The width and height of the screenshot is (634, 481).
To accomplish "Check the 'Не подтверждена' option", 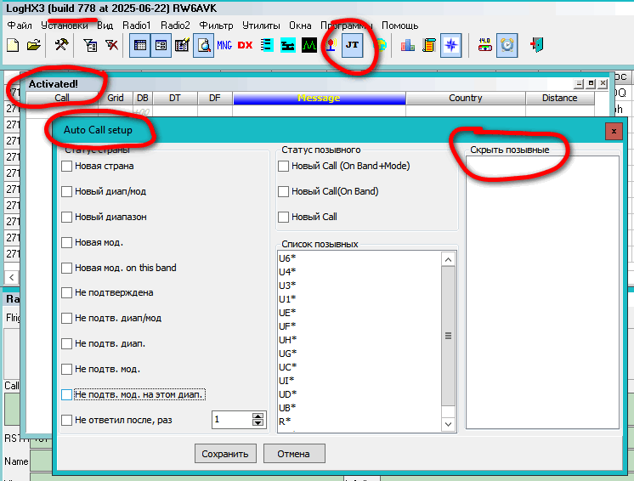I will [67, 293].
